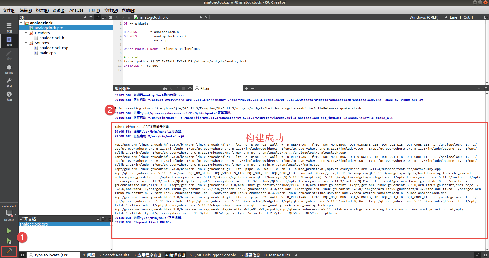This screenshot has height=258, width=489.
Task: Show the 1 问题 Issues pane
Action: [x=89, y=255]
